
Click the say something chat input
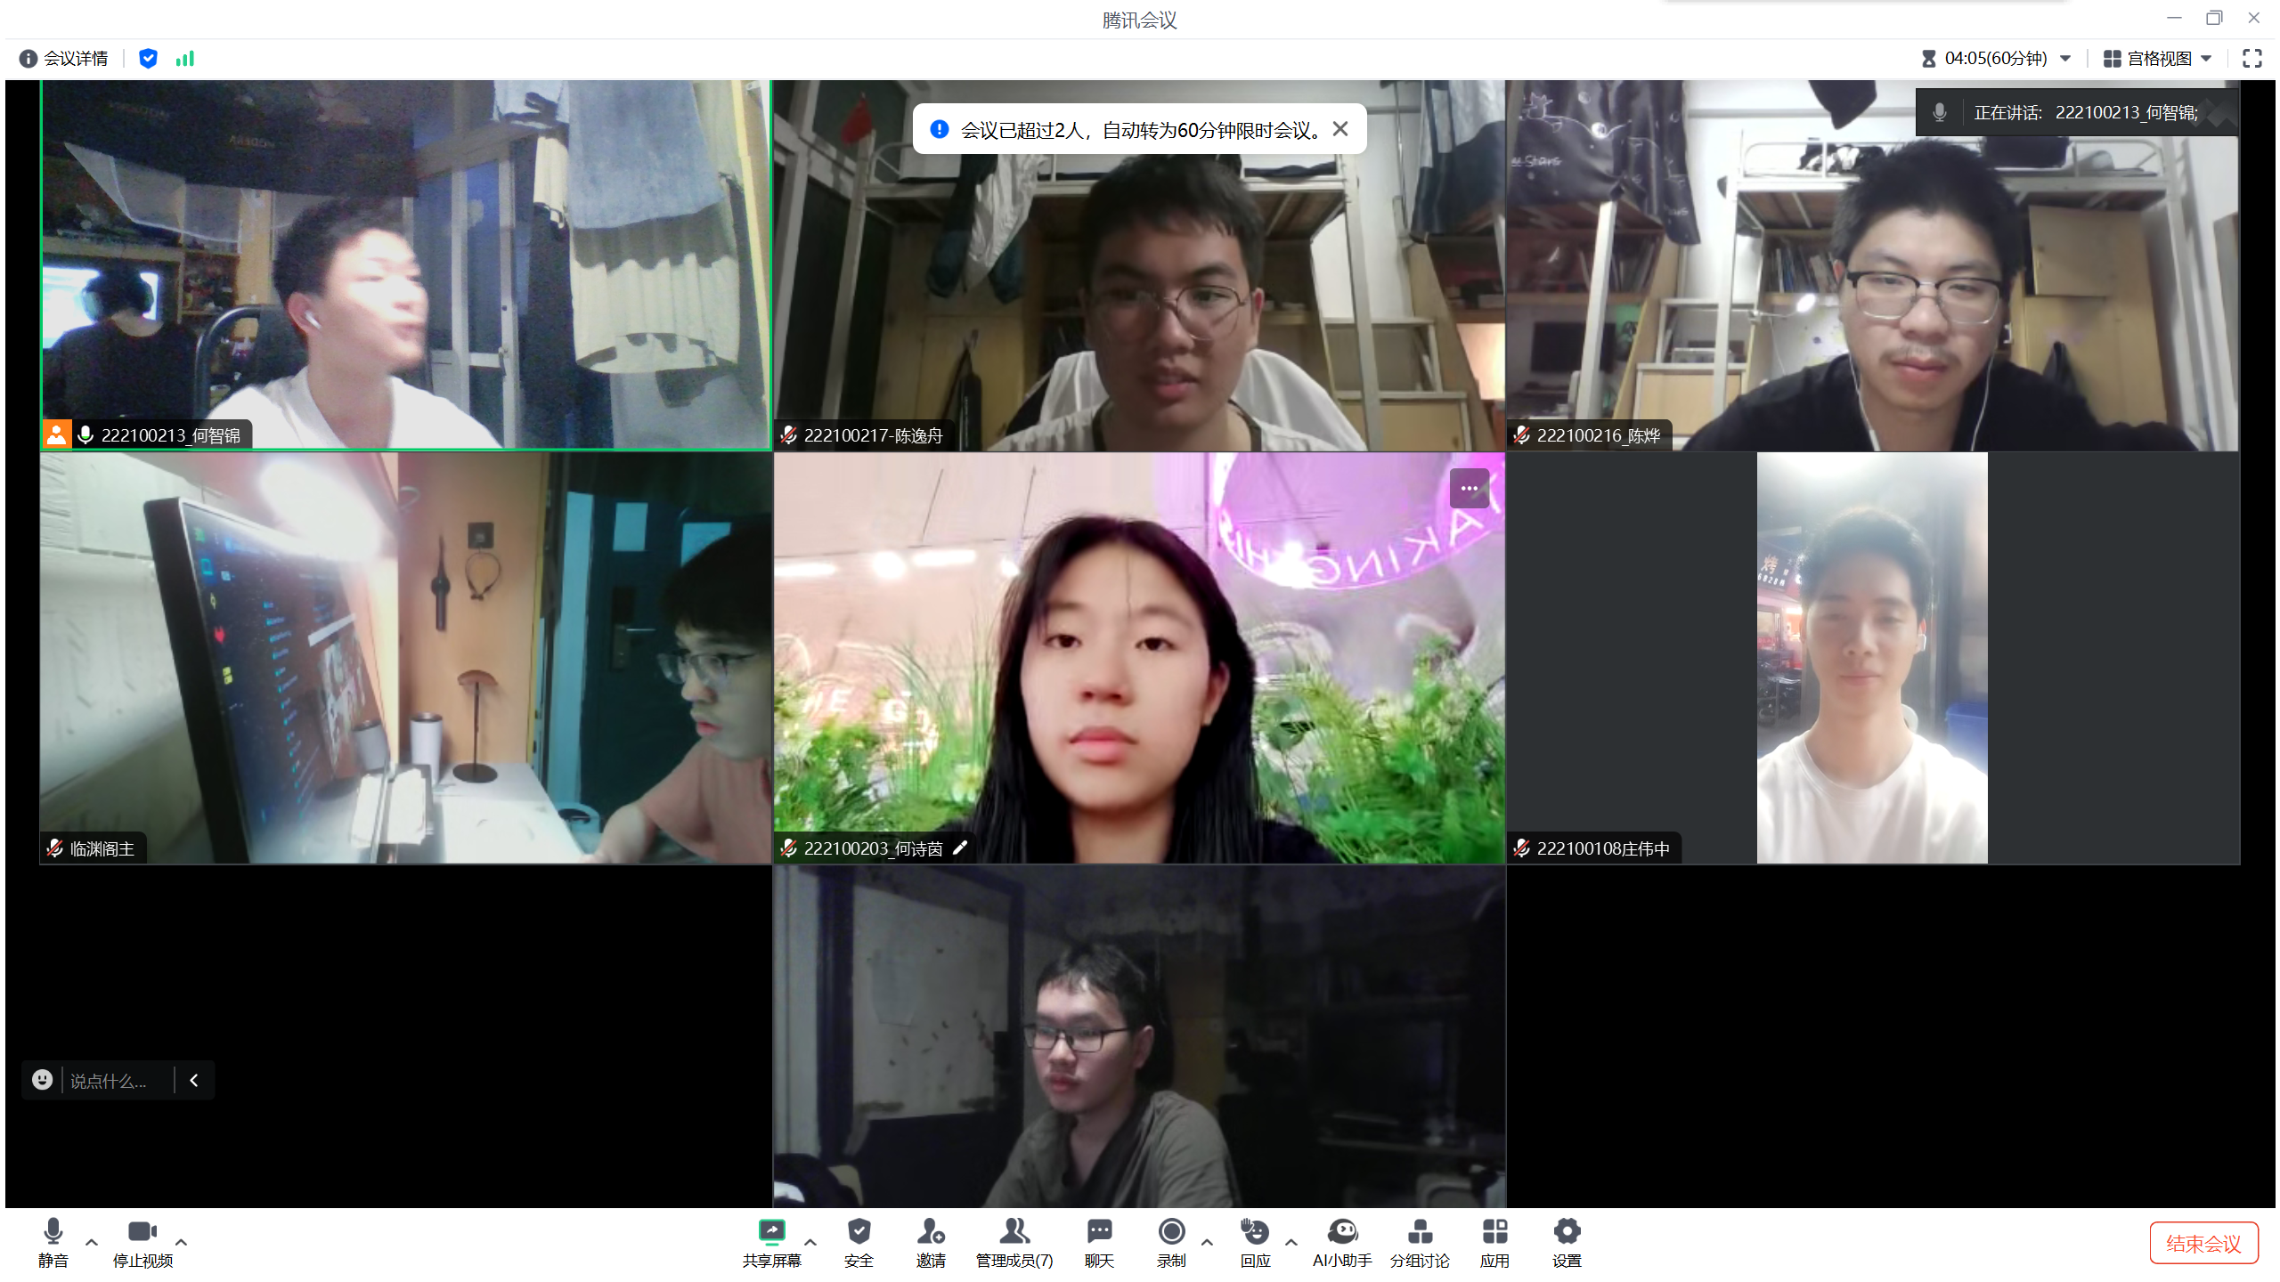pyautogui.click(x=109, y=1081)
